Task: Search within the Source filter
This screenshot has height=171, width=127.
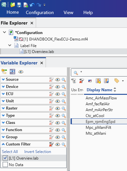Action: coord(64,80)
